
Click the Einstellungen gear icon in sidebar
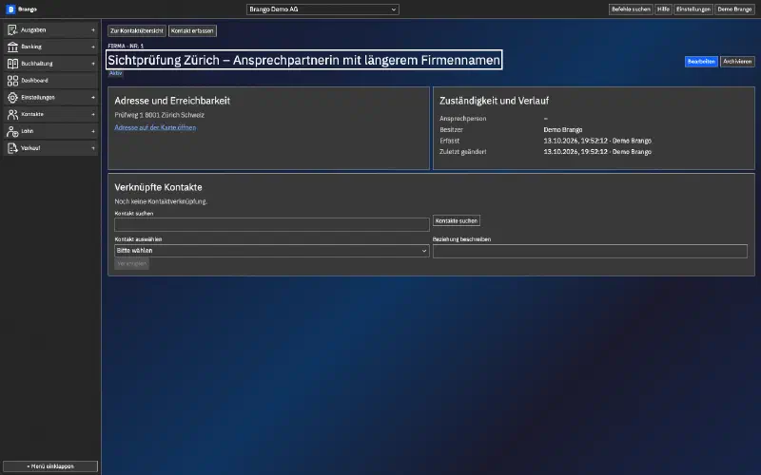pyautogui.click(x=12, y=98)
